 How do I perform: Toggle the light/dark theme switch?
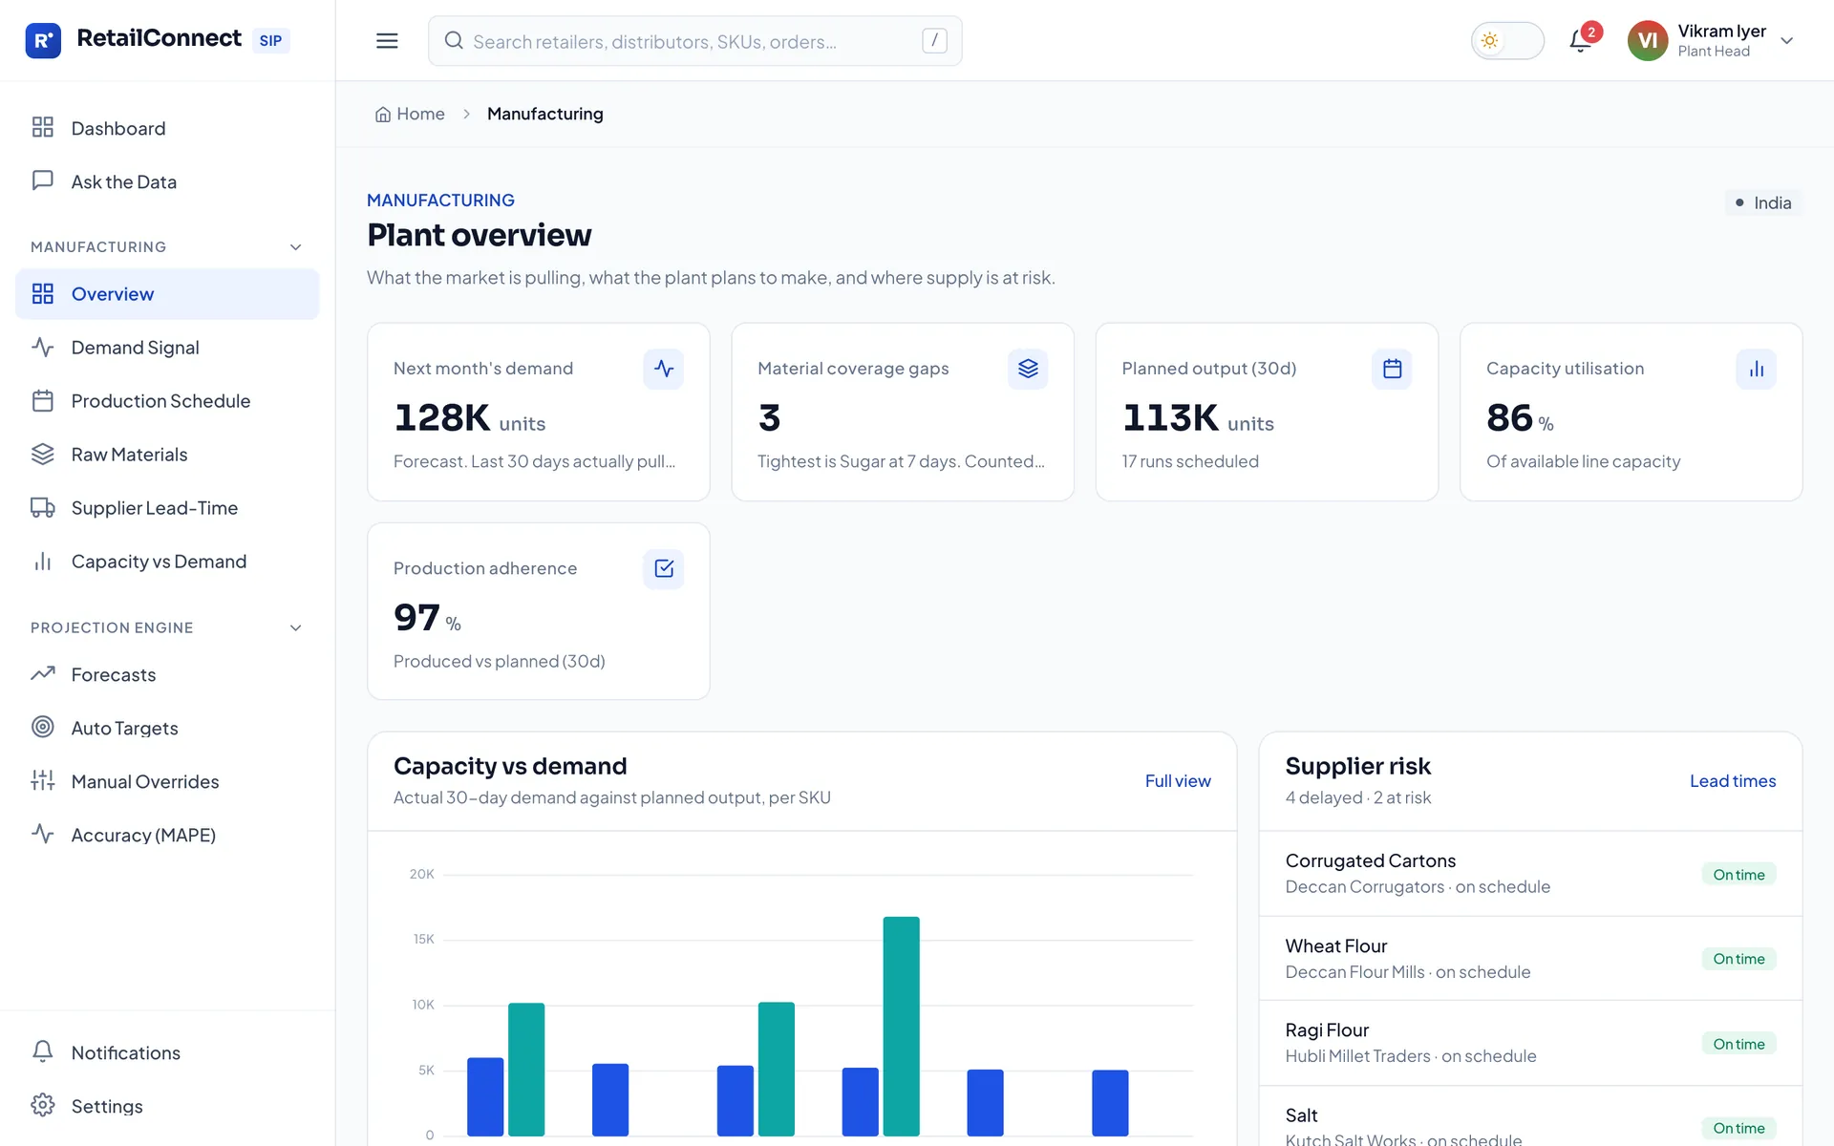(1507, 41)
